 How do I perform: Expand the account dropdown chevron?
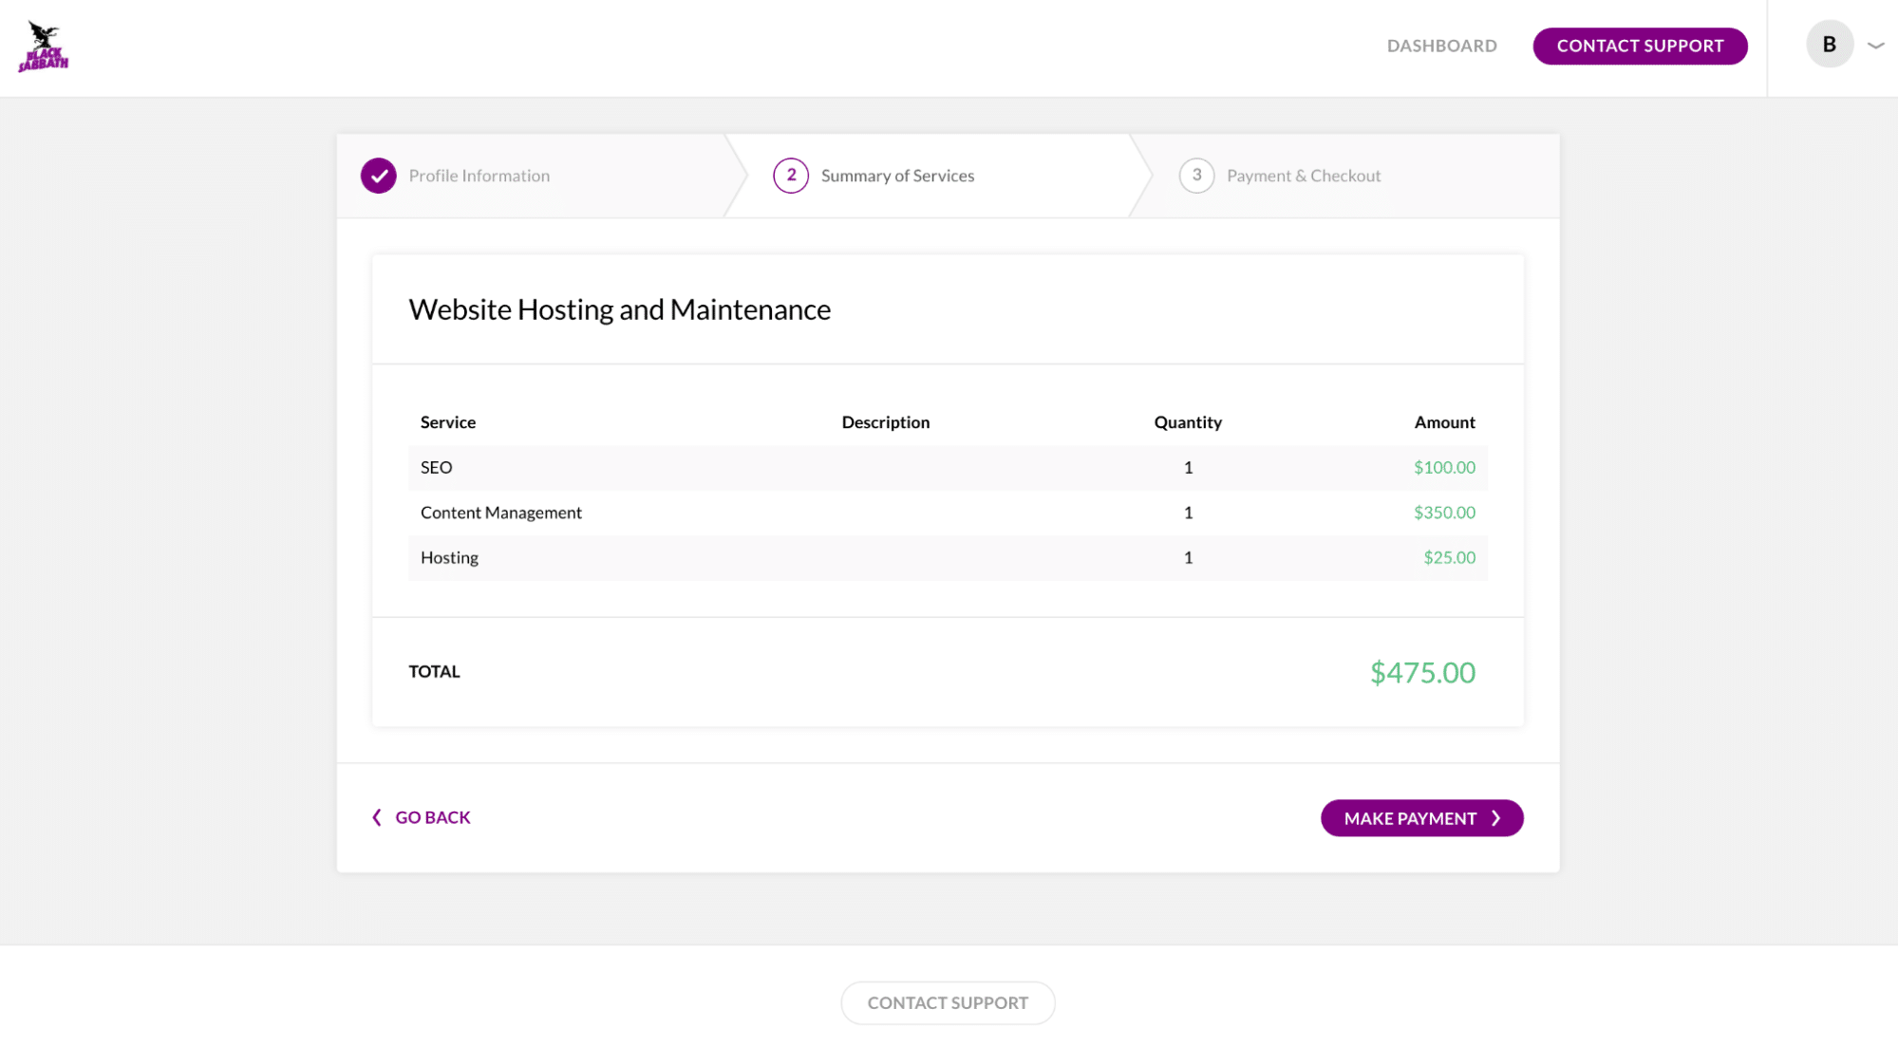(1875, 45)
